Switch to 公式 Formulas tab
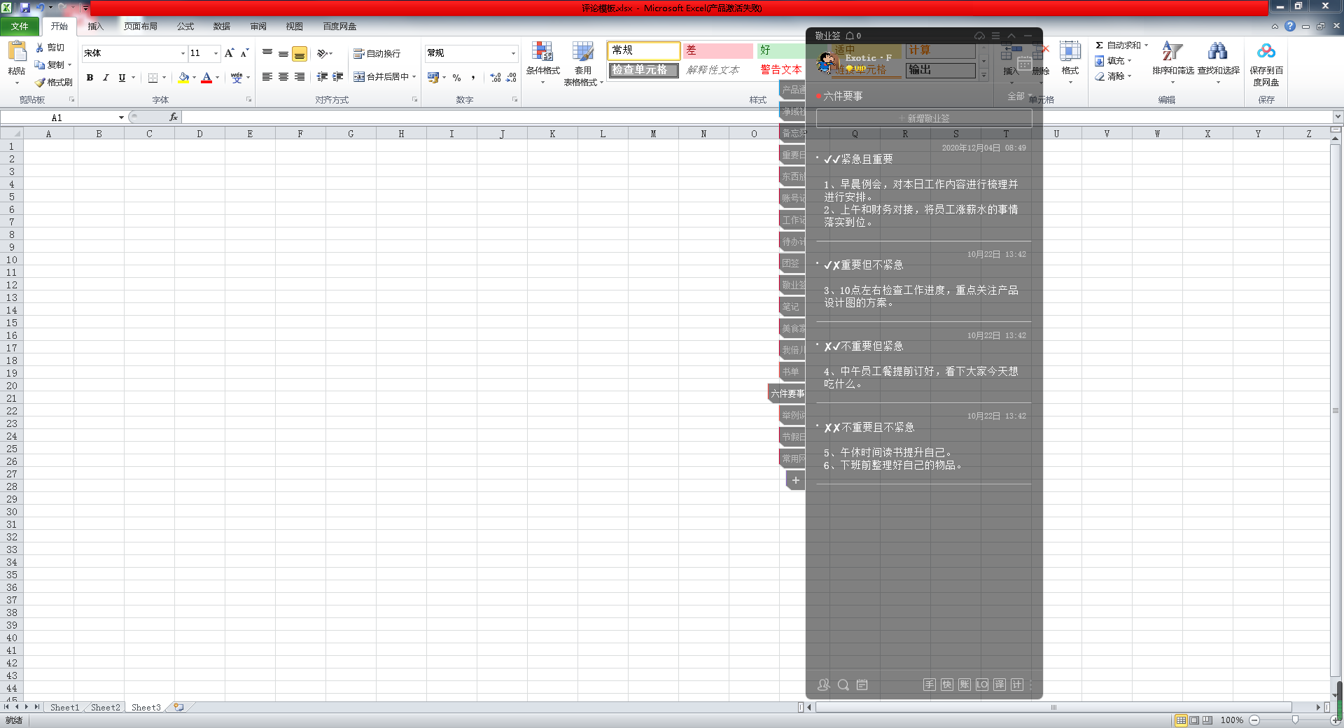This screenshot has width=1344, height=728. [185, 27]
